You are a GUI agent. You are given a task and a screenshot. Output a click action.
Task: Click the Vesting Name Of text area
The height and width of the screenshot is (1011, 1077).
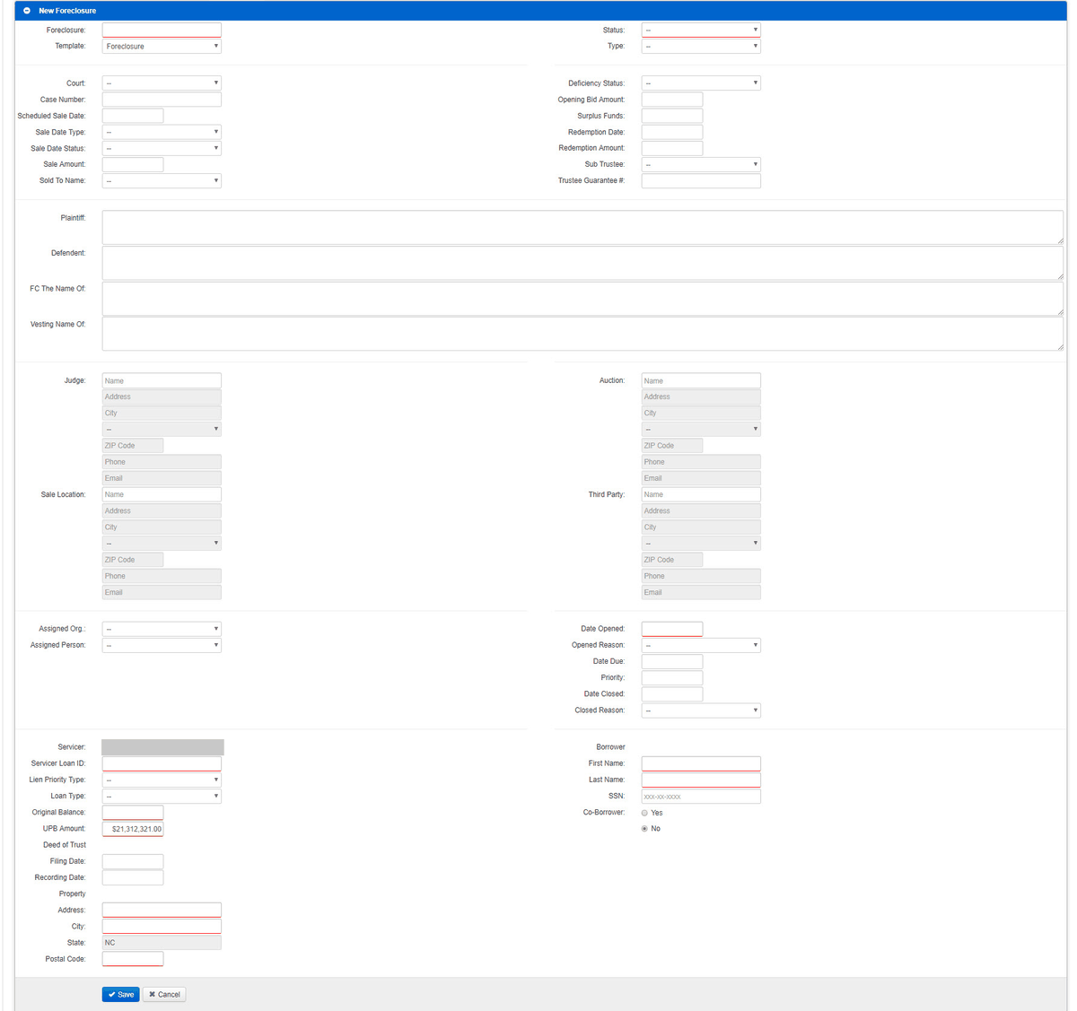pos(582,334)
